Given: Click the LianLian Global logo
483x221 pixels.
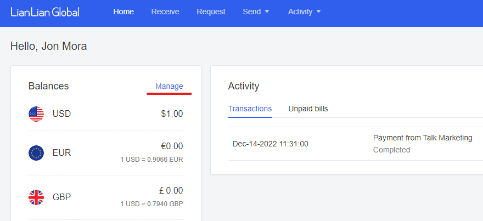Looking at the screenshot, I should [x=45, y=12].
